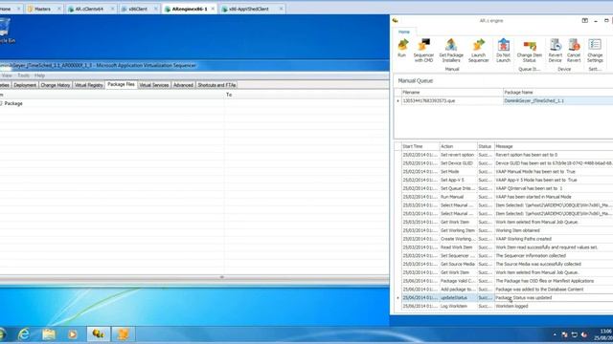Screen dimensions: 613x344
Task: Close the Masters VM tab
Action: (x=59, y=9)
